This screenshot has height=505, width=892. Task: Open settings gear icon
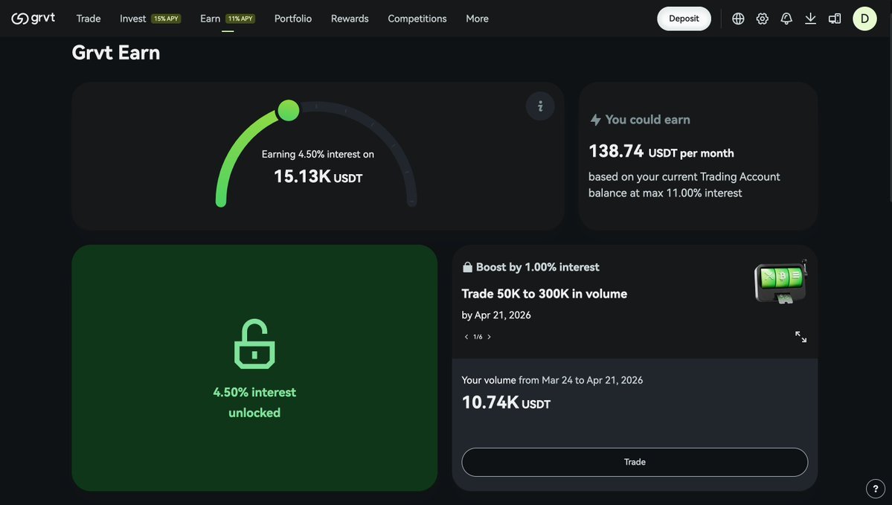coord(763,19)
